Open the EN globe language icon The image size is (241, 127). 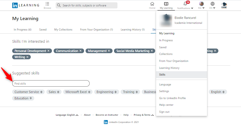(212, 4)
